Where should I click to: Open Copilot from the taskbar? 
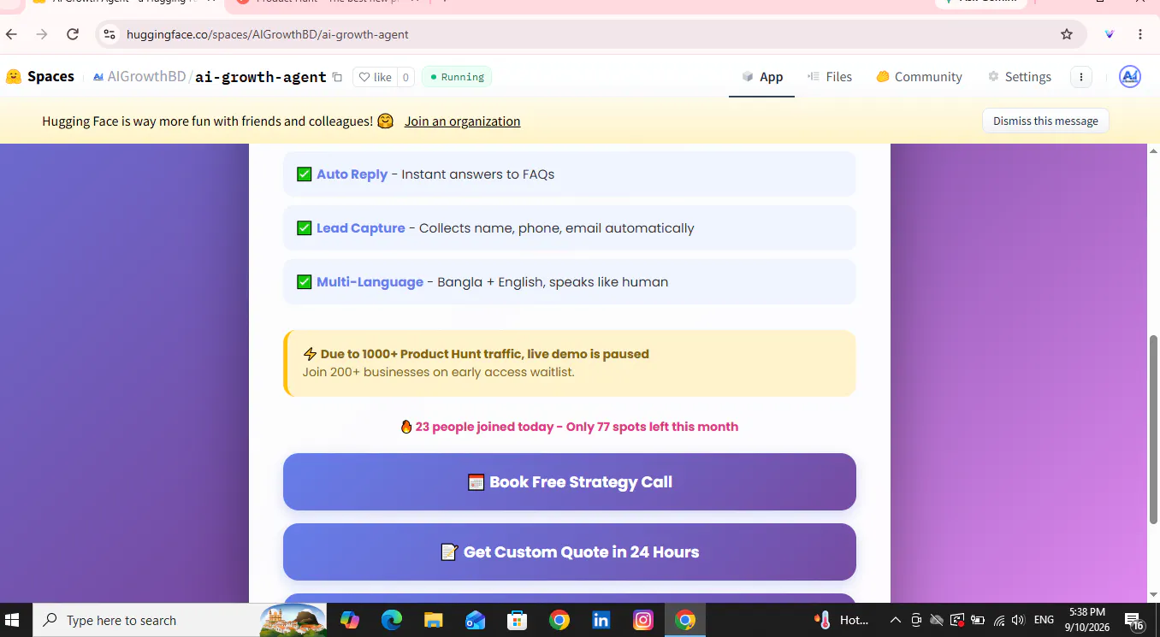pyautogui.click(x=350, y=620)
